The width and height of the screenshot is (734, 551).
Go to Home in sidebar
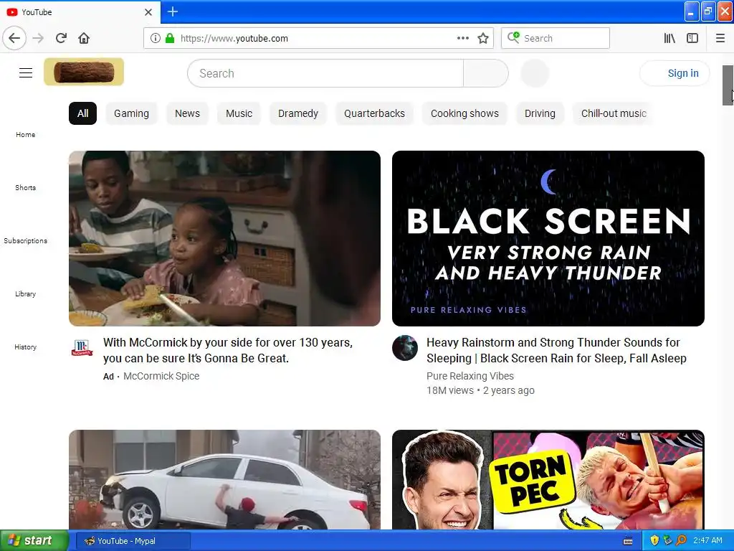tap(25, 134)
